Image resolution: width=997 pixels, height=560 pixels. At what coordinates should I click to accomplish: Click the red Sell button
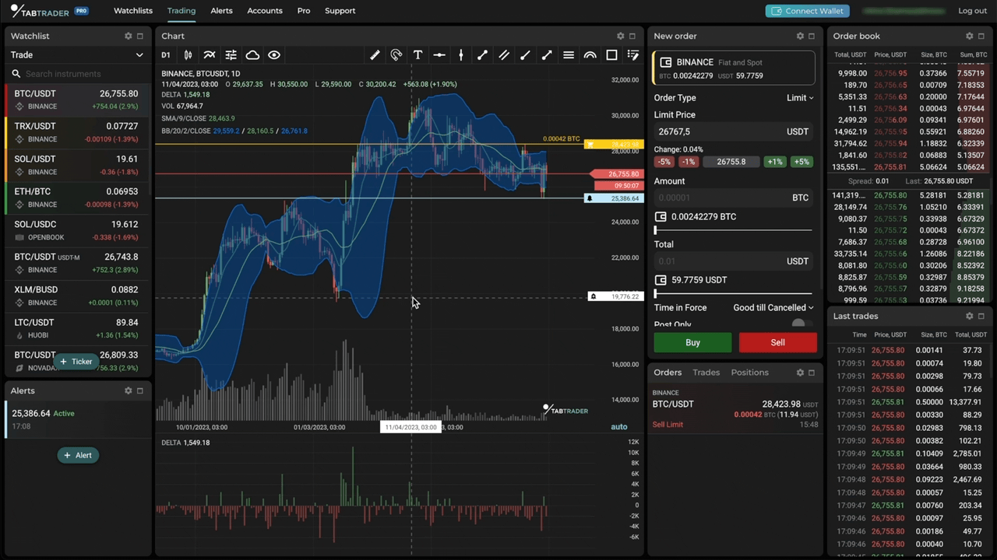click(x=777, y=343)
